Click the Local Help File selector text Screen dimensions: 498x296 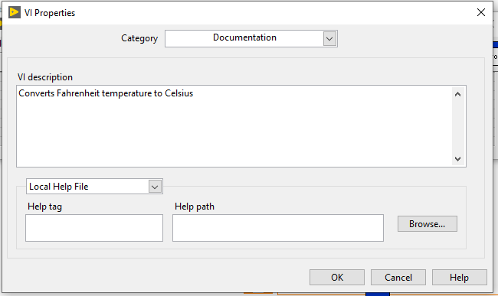pyautogui.click(x=59, y=187)
